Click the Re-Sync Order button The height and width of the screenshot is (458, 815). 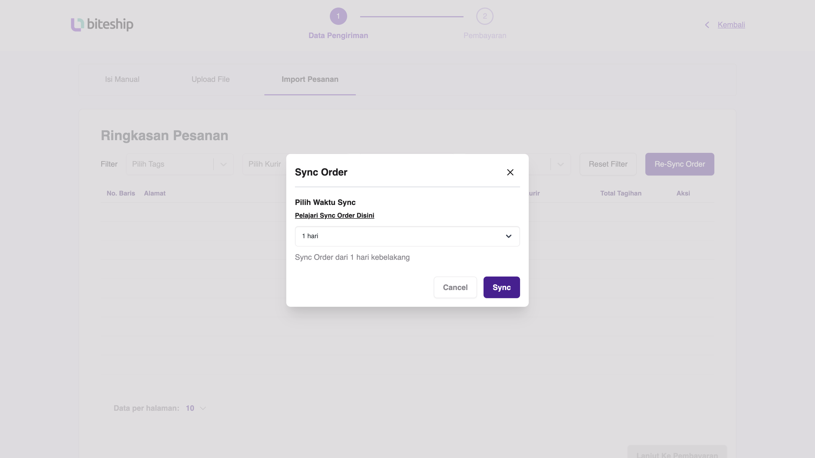click(679, 164)
